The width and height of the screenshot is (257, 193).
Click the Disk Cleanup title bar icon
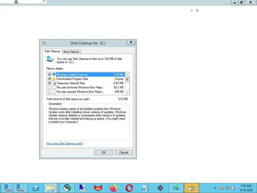[x=44, y=43]
